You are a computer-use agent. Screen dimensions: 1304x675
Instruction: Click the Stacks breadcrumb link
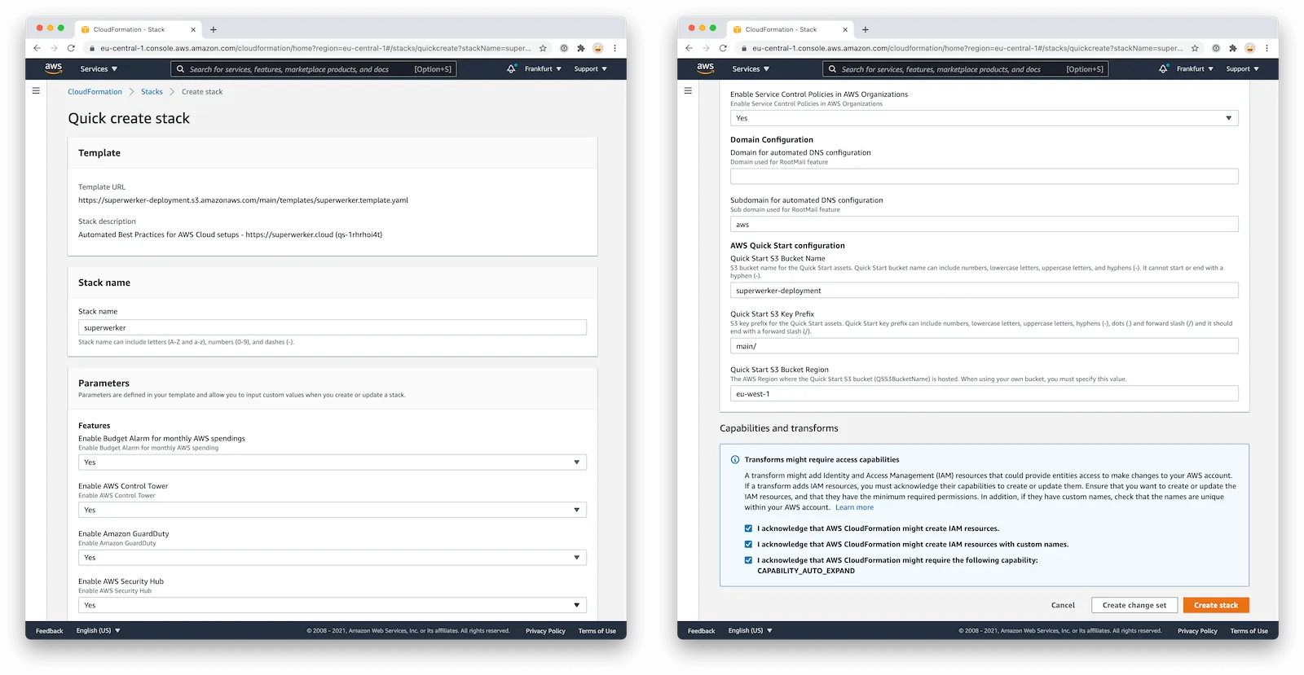tap(152, 92)
